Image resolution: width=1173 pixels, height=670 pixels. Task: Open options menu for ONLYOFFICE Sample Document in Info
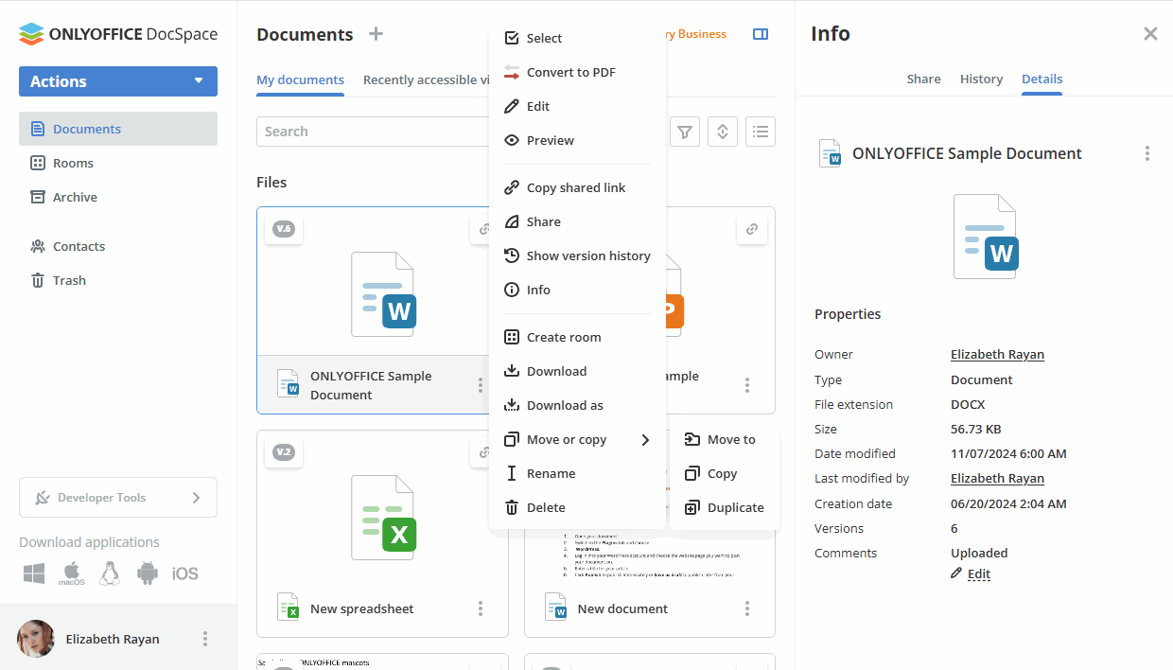point(1147,153)
